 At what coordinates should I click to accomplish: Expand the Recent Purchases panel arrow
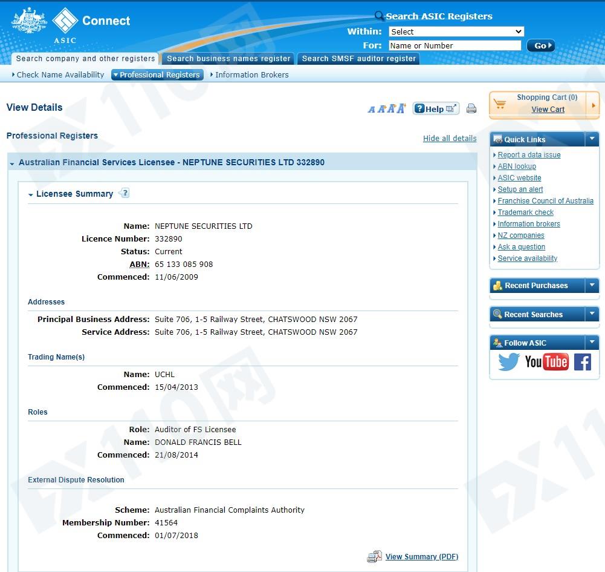tap(592, 285)
